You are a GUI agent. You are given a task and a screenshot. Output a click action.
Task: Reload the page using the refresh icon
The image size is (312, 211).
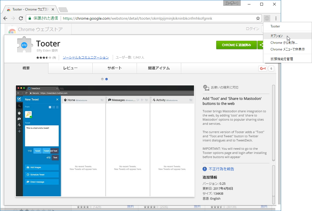tap(21, 18)
